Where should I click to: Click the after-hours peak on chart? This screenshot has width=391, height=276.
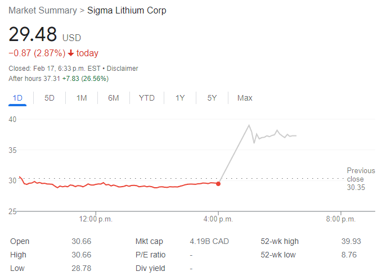249,125
